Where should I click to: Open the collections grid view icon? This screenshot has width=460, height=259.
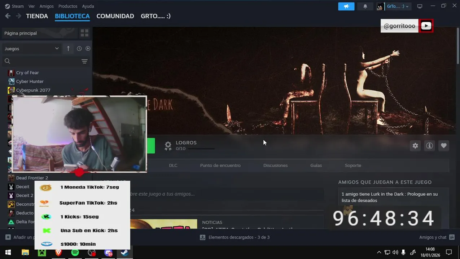84,33
